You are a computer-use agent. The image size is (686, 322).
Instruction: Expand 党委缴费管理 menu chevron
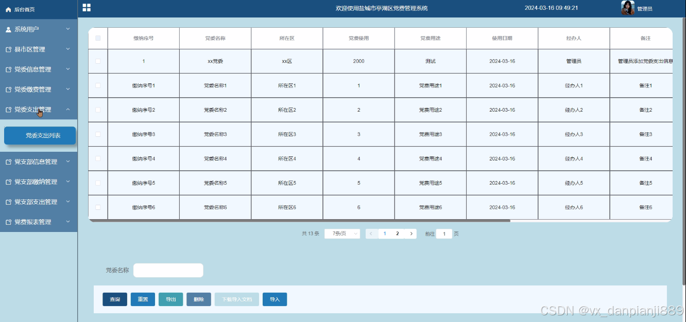68,89
